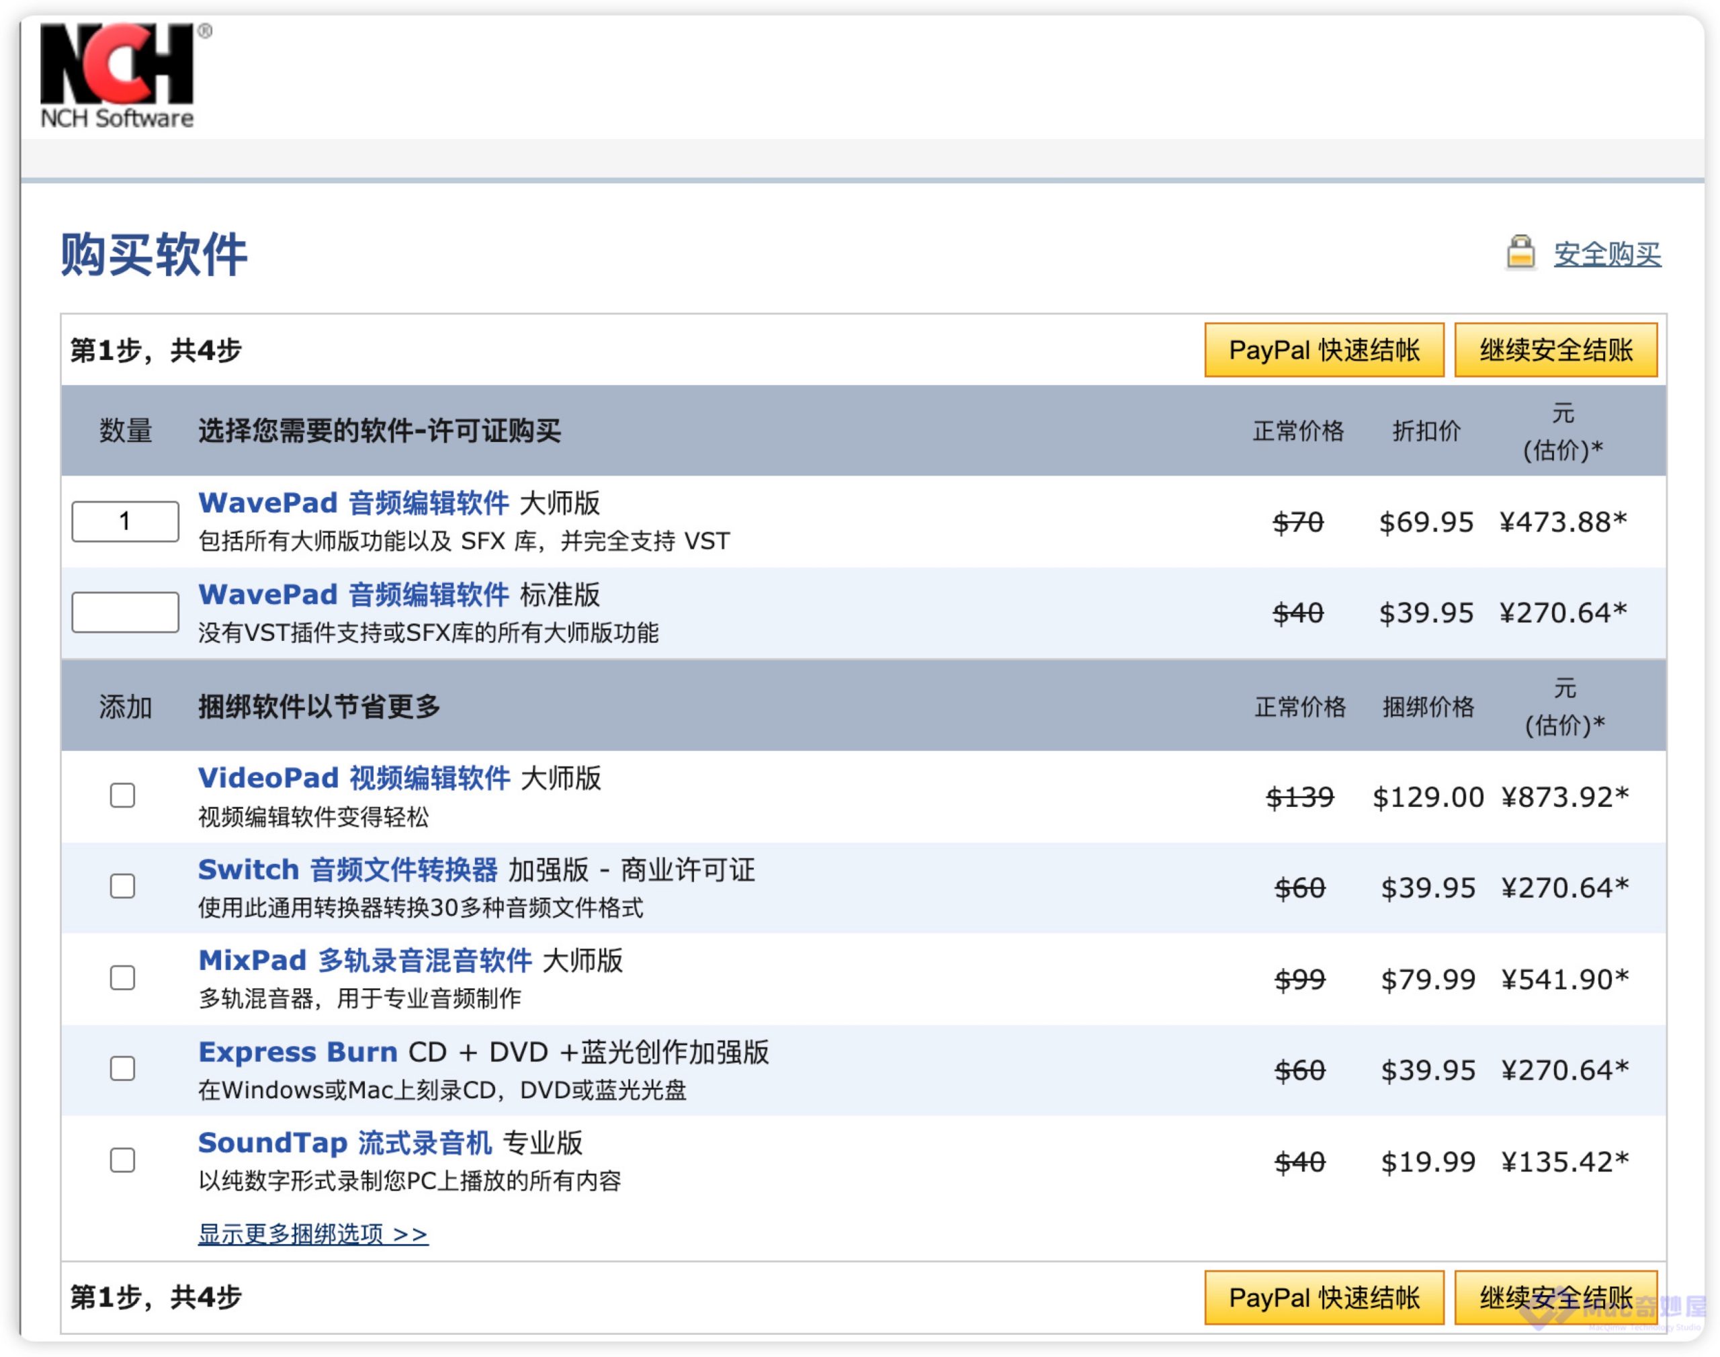Click the $19.99 SoundTap bundle price
Viewport: 1720px width, 1357px height.
tap(1428, 1162)
